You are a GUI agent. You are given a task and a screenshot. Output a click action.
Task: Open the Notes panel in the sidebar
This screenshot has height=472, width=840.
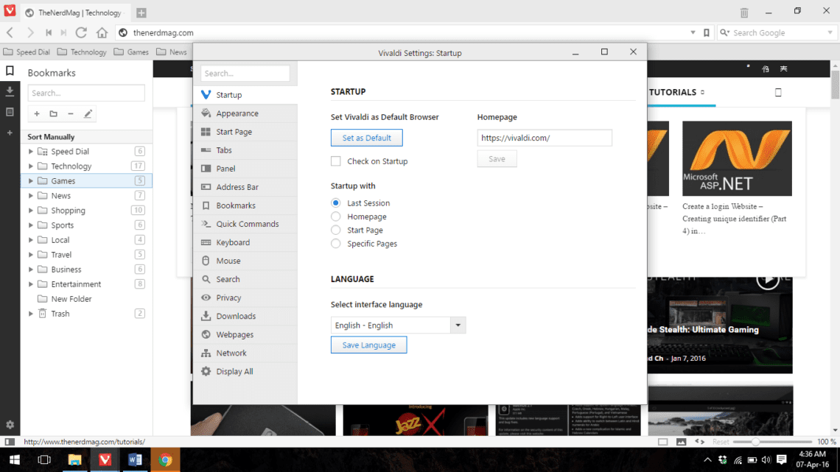point(10,111)
